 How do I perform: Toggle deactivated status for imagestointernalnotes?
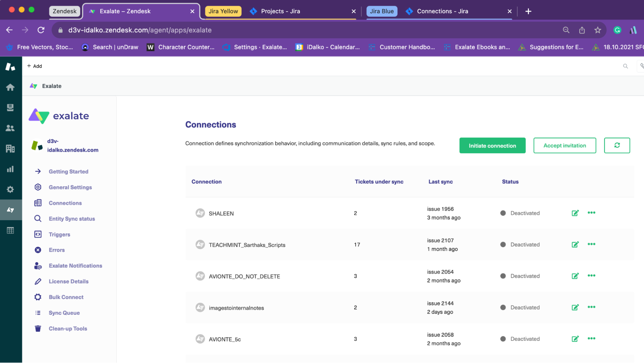click(504, 307)
